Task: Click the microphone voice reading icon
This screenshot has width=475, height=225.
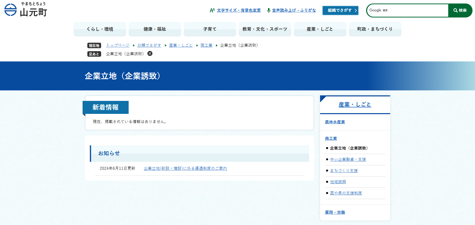Action: pos(269,10)
